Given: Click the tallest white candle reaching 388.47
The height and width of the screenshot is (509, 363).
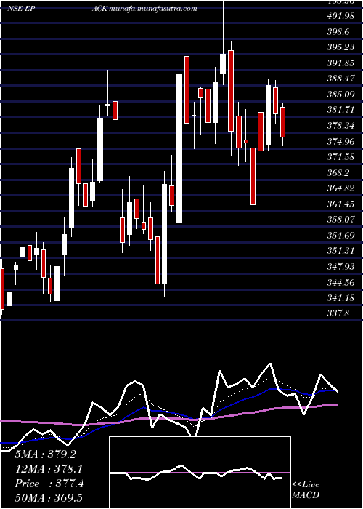Looking at the screenshot, I should tap(179, 148).
